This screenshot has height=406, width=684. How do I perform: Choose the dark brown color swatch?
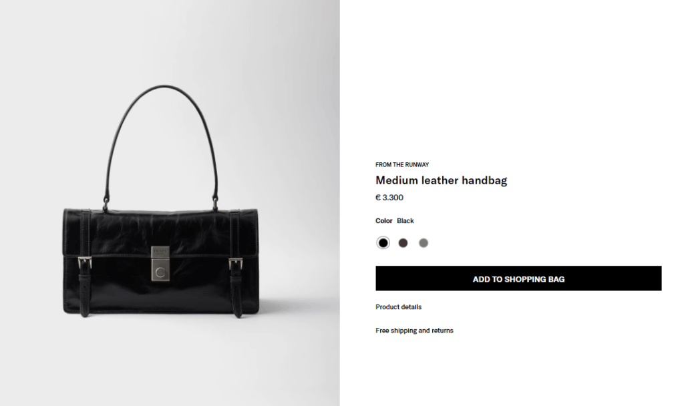tap(403, 243)
